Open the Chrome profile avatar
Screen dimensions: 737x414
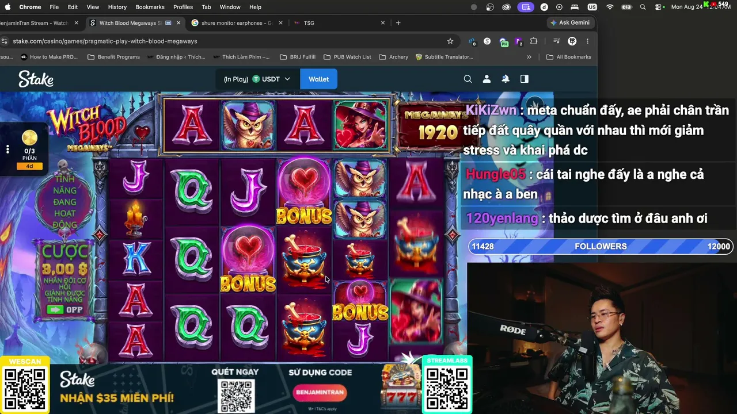click(572, 41)
